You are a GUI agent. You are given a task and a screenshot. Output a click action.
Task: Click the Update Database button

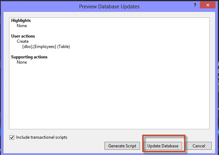[x=163, y=146]
